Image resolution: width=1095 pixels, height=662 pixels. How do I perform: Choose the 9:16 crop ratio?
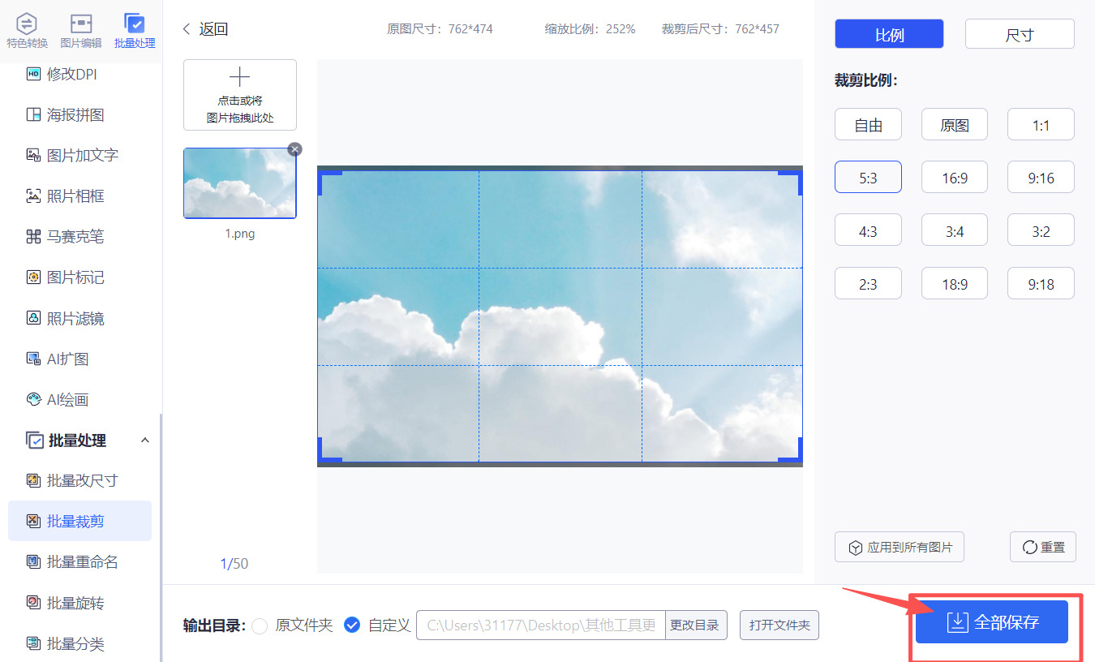(x=1041, y=178)
